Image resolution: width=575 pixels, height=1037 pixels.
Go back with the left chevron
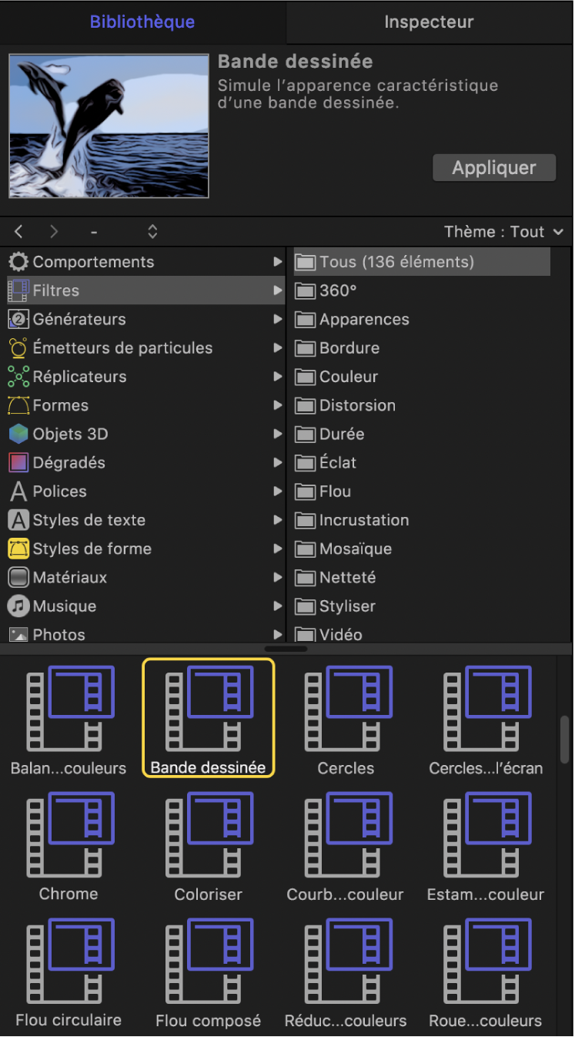[x=19, y=232]
